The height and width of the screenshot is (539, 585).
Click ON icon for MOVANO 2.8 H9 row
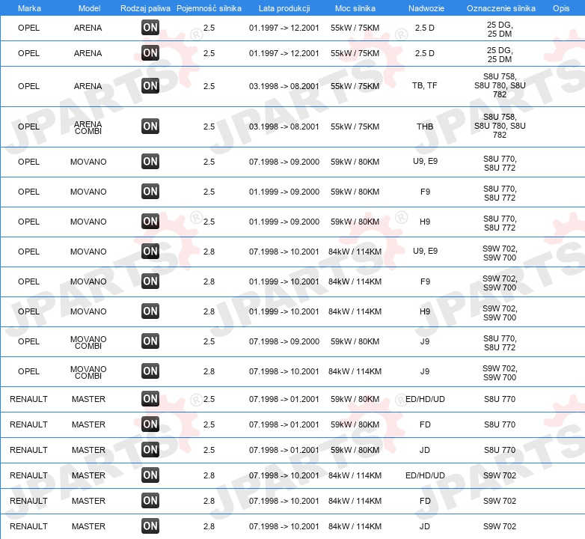click(150, 311)
